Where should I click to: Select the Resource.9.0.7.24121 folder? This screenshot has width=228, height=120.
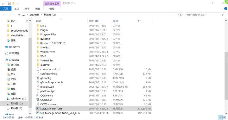pyautogui.click(x=53, y=43)
